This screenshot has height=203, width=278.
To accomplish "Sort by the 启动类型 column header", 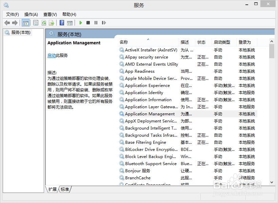I will pos(224,42).
